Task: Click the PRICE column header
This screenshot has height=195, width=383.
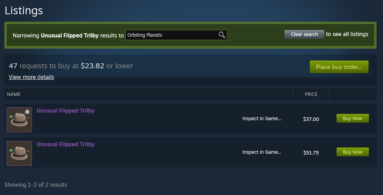Action: [x=311, y=94]
